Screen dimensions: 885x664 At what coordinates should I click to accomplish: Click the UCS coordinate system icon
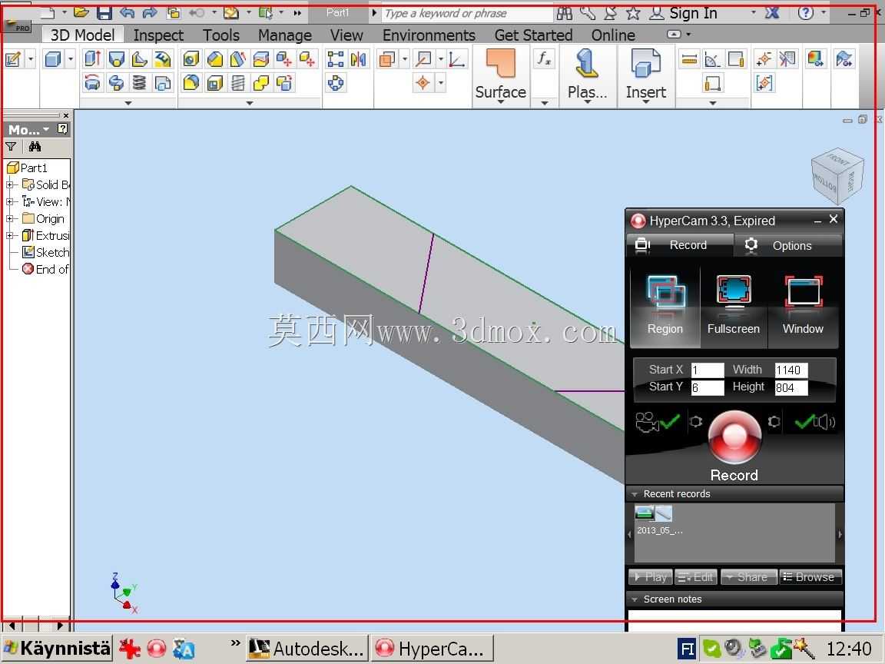[x=456, y=58]
